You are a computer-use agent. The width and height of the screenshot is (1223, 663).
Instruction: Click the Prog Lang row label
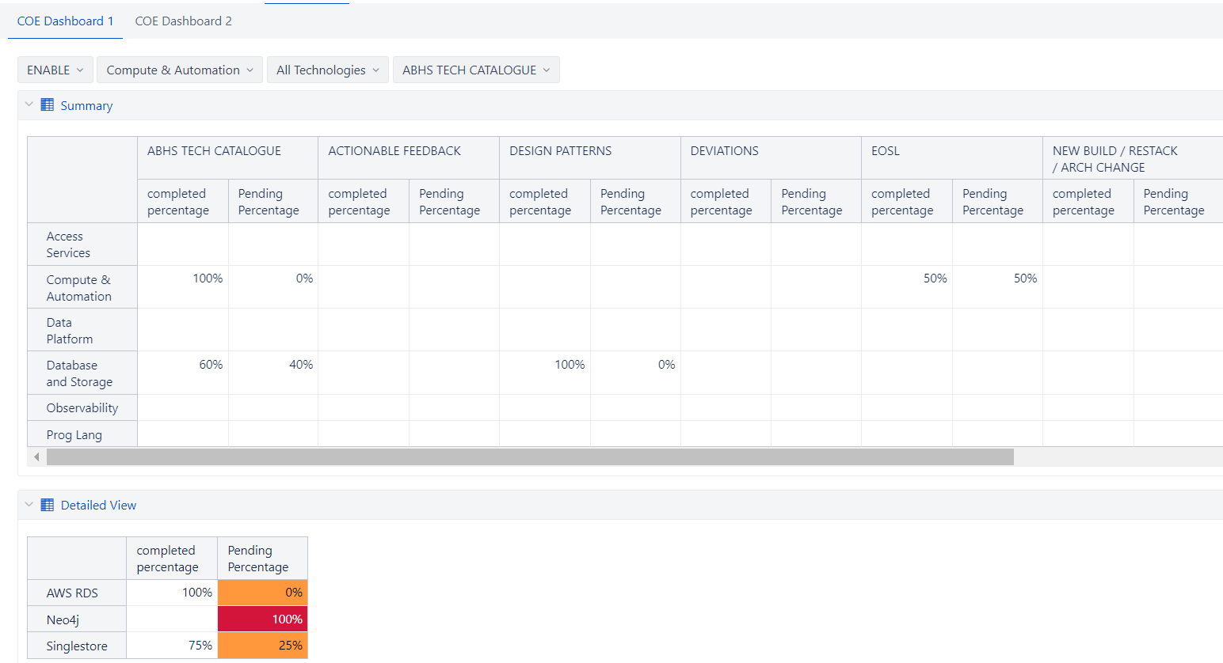[x=76, y=434]
